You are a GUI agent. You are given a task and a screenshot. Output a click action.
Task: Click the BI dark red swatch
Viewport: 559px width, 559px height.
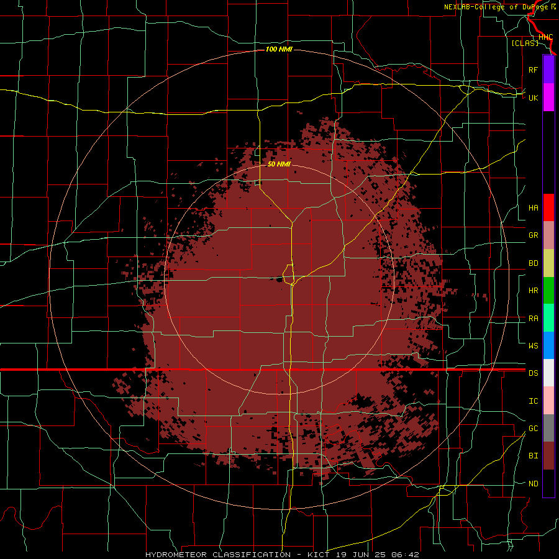pos(548,456)
